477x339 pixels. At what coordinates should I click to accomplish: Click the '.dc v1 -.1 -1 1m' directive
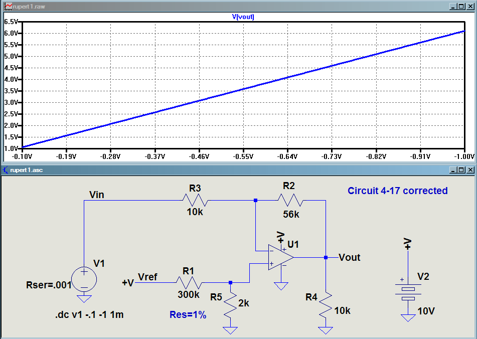[x=89, y=314]
